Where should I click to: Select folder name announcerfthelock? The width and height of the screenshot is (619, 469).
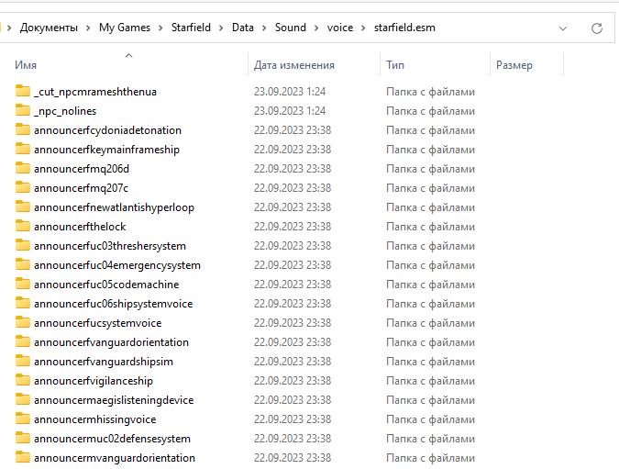point(80,227)
